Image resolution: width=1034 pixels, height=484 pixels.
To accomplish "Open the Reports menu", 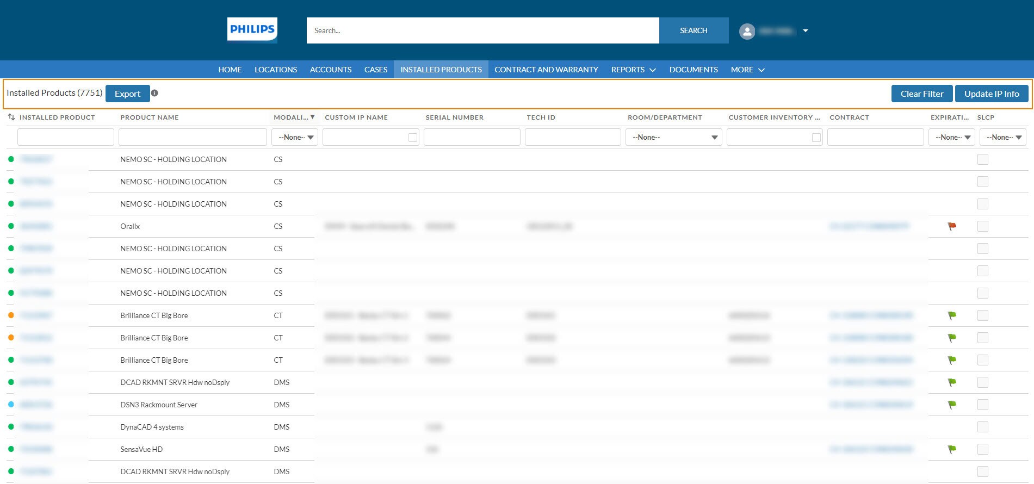I will 633,70.
